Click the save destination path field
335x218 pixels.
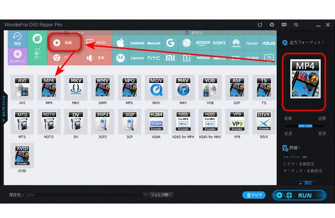(85, 195)
